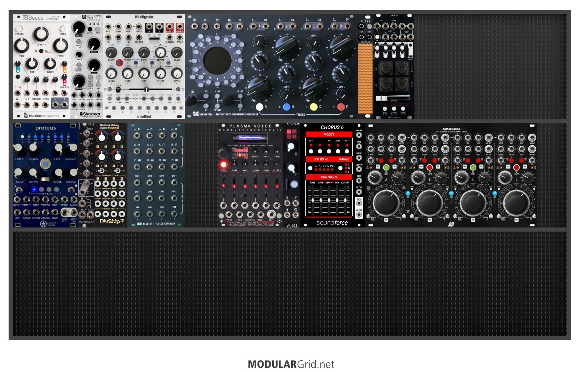Click the BLUR knob on Multigrain

(177, 53)
